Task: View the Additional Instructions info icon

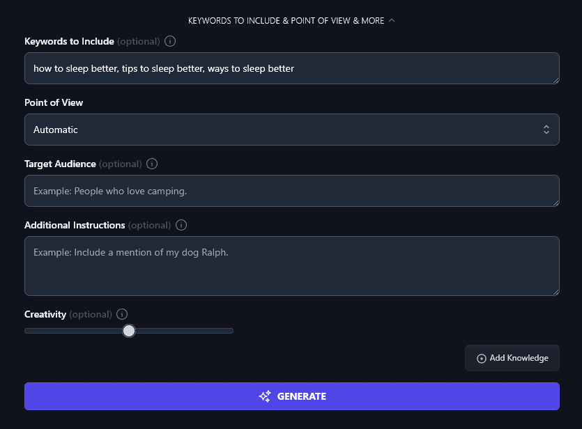Action: tap(181, 225)
